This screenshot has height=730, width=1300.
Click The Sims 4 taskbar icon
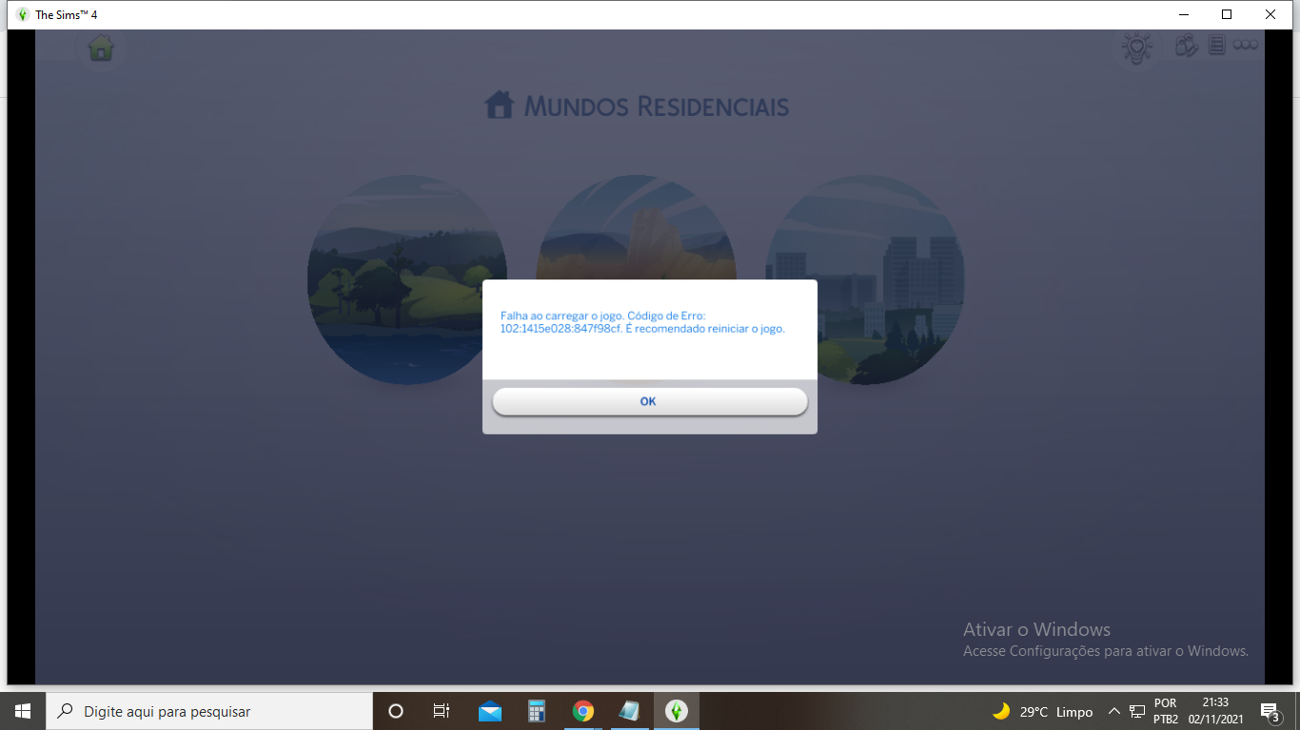pos(676,711)
